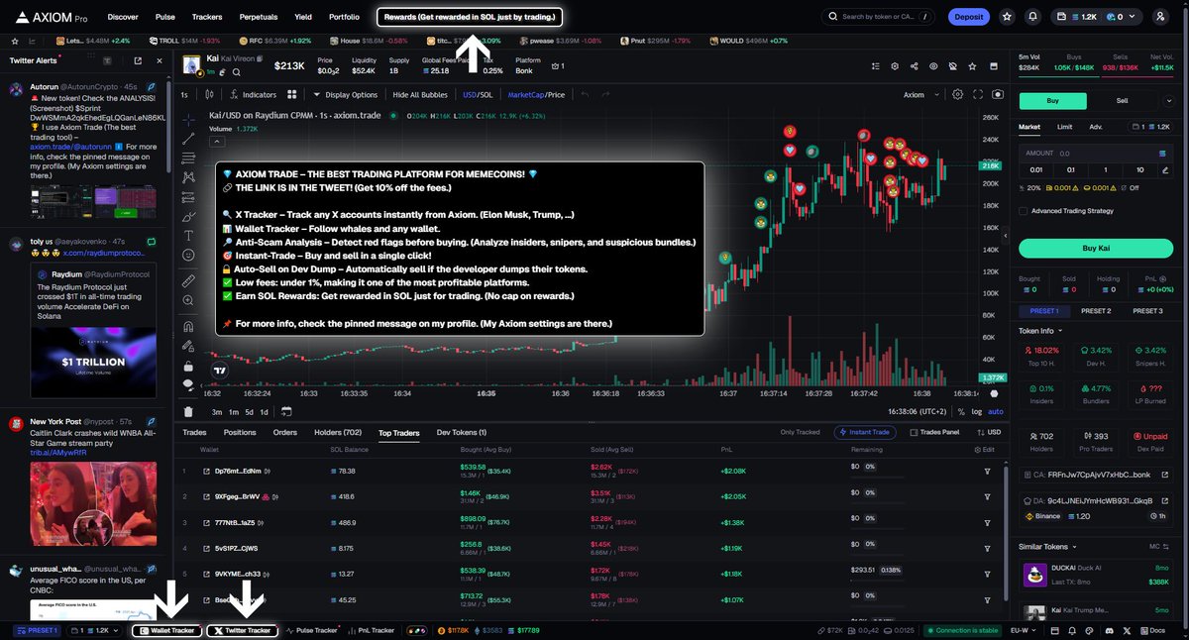Toggle the magnet snap tool
Viewport: 1189px width, 640px height.
pyautogui.click(x=188, y=327)
